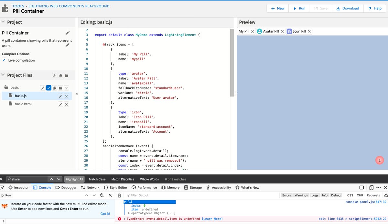The height and width of the screenshot is (224, 388).
Task: Open console reverse history search icon
Action: (102, 195)
